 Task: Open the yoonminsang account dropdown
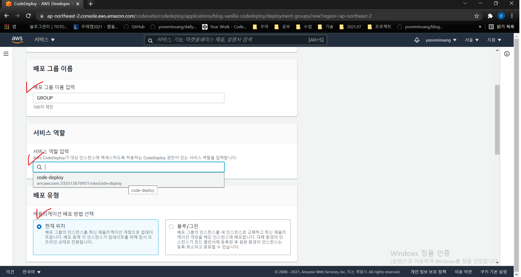pyautogui.click(x=441, y=40)
